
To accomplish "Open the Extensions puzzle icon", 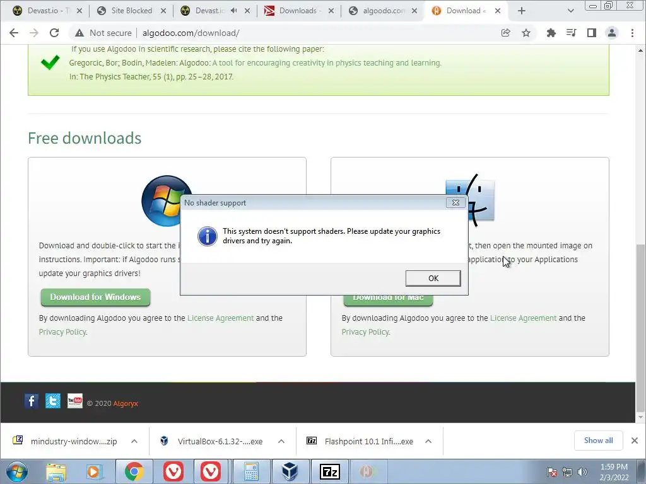I will coord(551,33).
